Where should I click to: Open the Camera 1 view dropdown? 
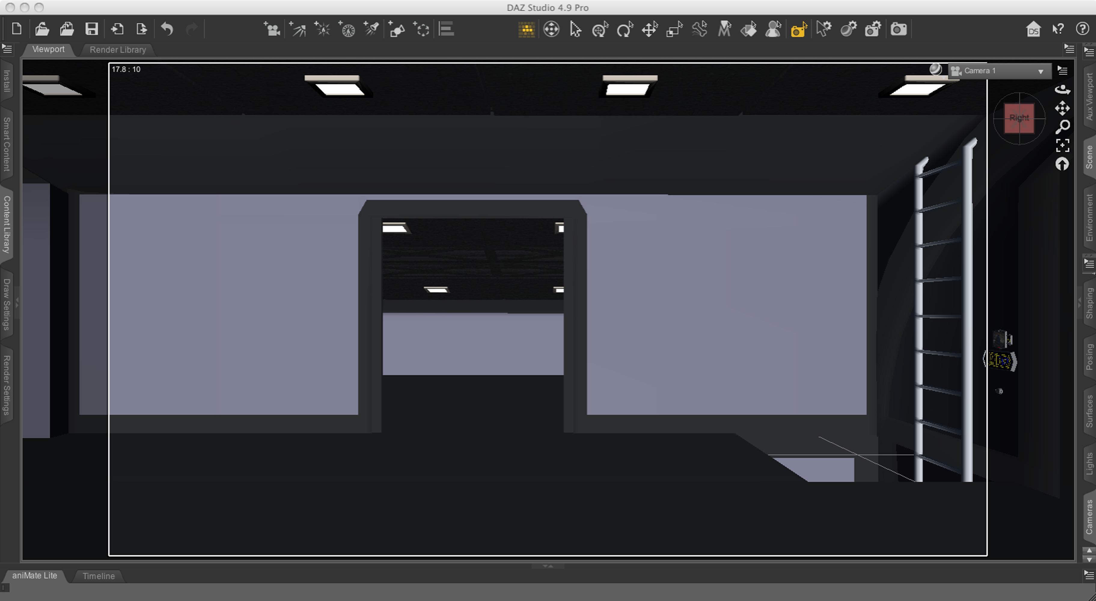1000,71
